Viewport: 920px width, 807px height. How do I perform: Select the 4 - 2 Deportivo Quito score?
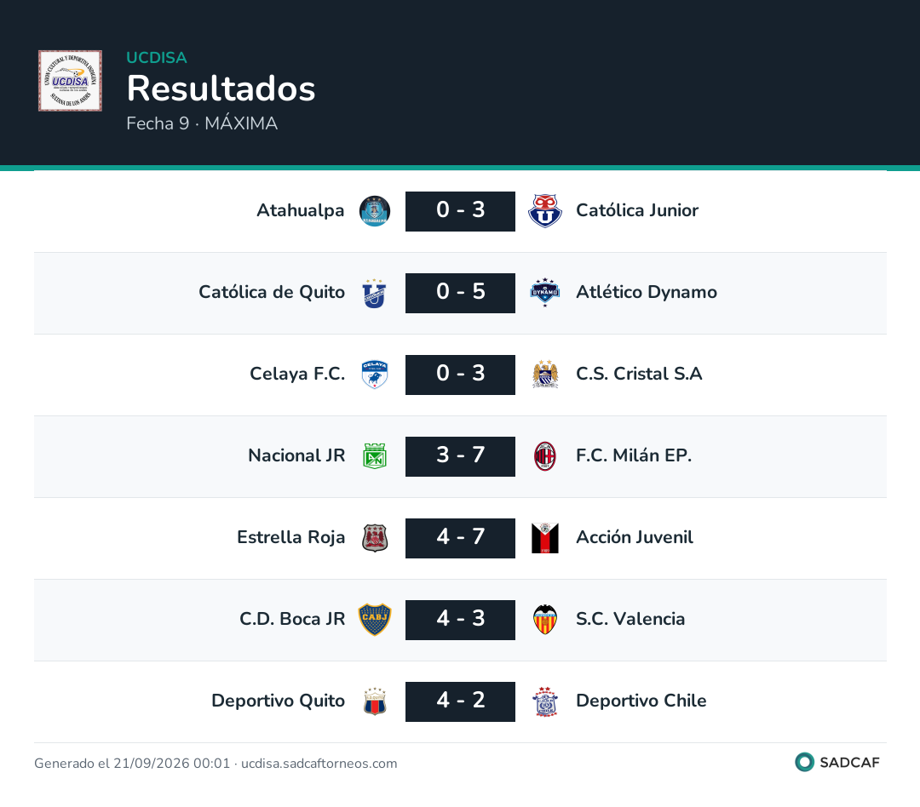[460, 701]
